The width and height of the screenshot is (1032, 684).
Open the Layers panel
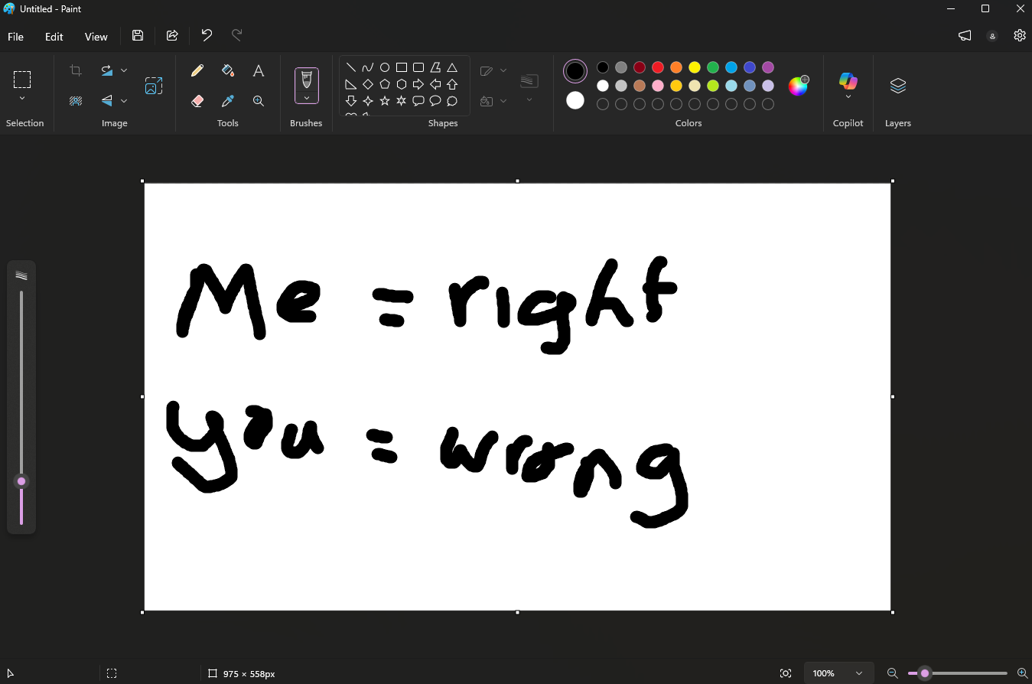(x=898, y=86)
